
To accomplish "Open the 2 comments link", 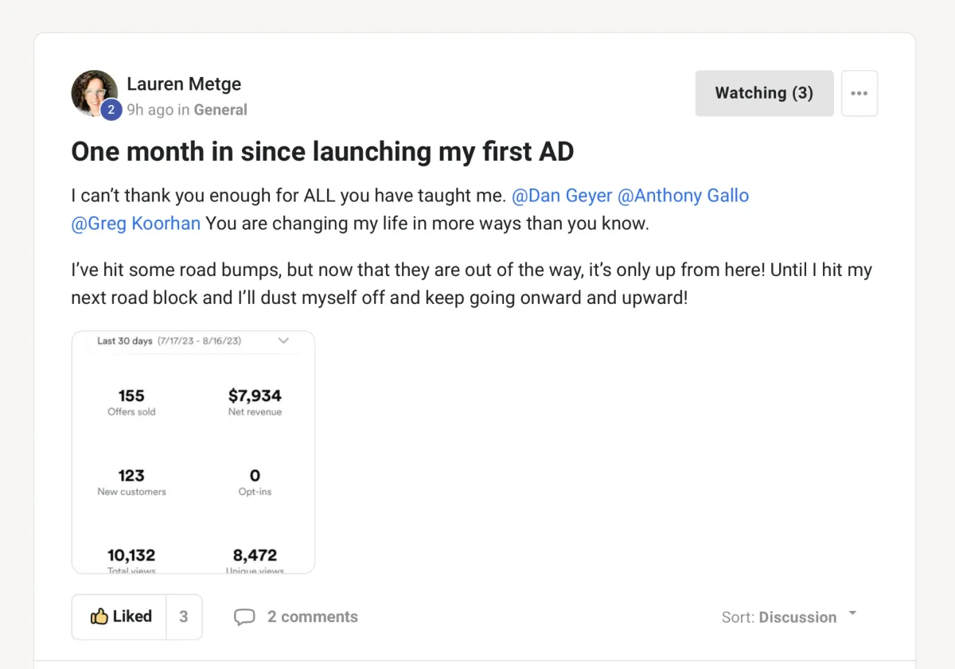I will 312,616.
